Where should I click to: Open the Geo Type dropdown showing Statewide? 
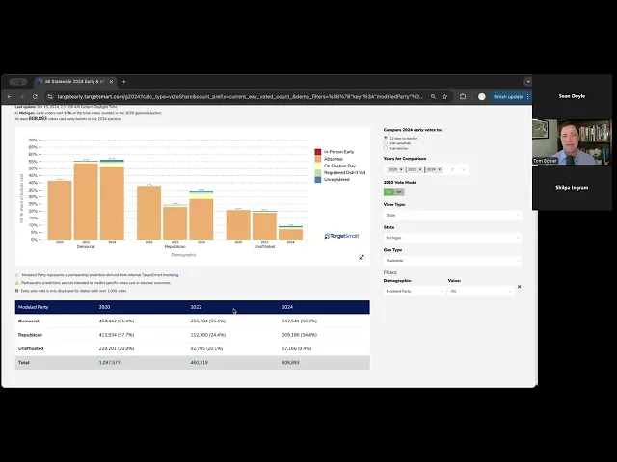click(x=452, y=261)
